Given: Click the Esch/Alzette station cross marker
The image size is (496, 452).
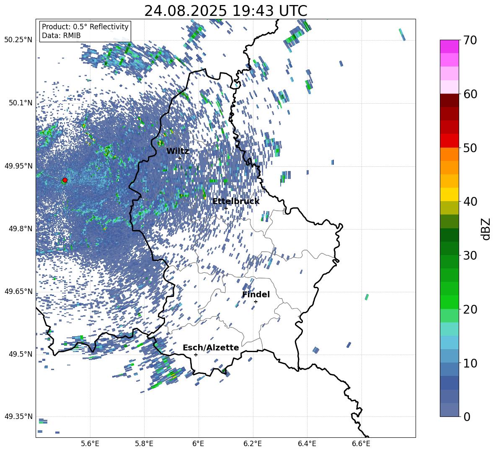Looking at the screenshot, I should click(196, 355).
